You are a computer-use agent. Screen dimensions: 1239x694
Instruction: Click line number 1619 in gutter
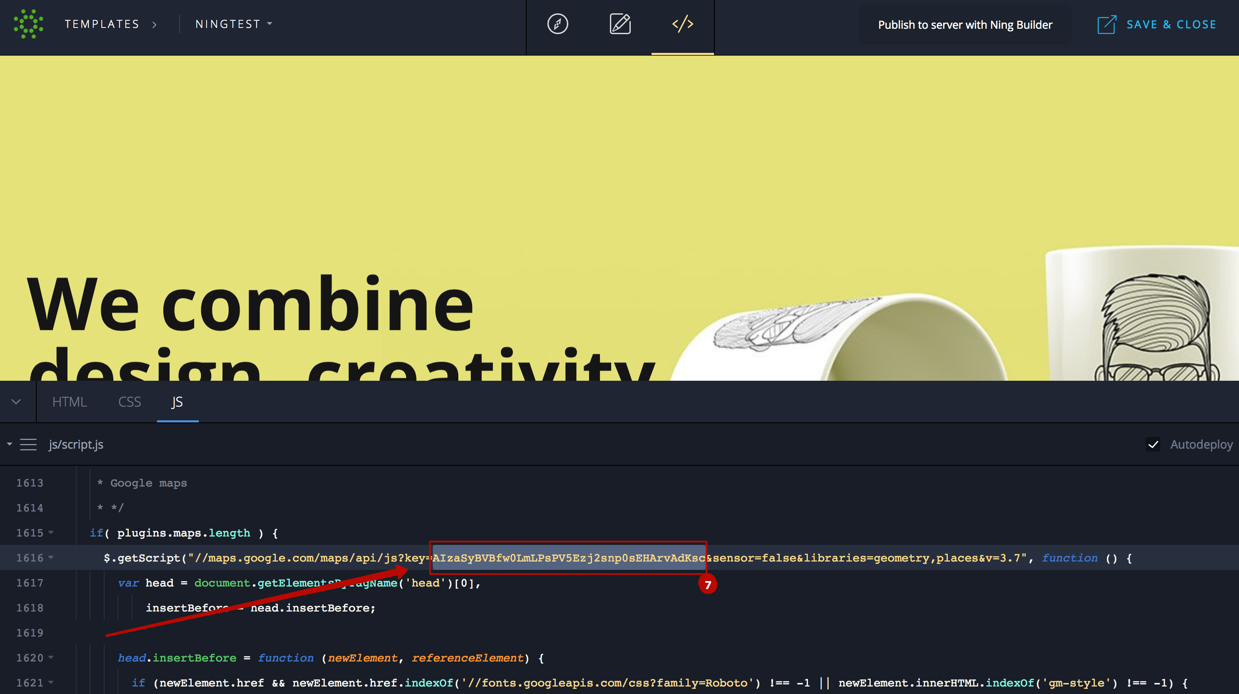pyautogui.click(x=30, y=633)
